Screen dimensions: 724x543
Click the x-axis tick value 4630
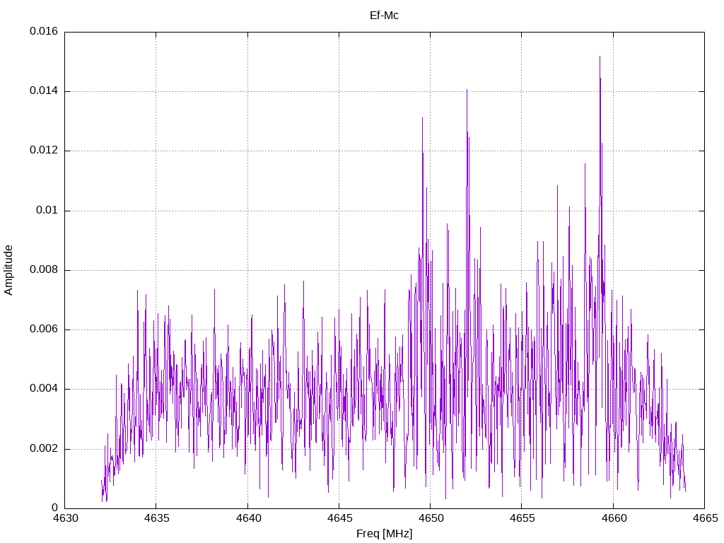[x=65, y=518]
